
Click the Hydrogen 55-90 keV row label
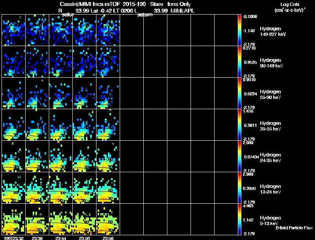click(x=271, y=95)
